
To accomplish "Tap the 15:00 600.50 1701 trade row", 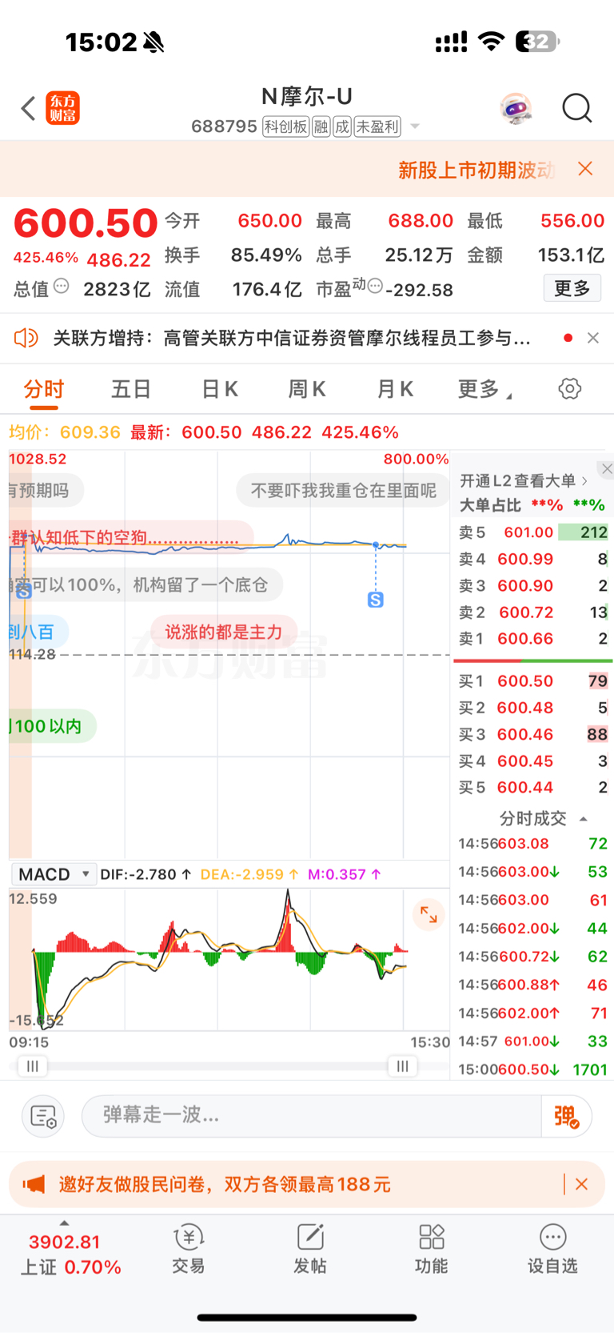I will 532,1070.
